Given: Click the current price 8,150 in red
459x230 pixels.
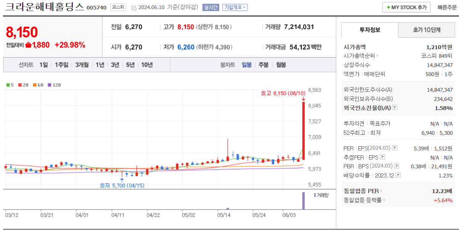Looking at the screenshot, I should point(22,32).
